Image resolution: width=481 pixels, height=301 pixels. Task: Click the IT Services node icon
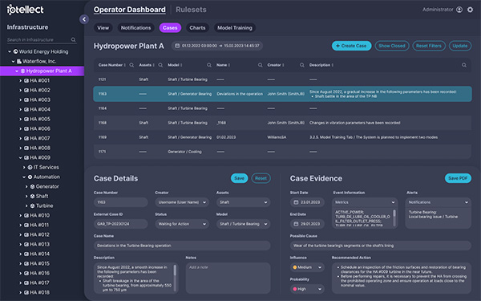click(x=30, y=167)
